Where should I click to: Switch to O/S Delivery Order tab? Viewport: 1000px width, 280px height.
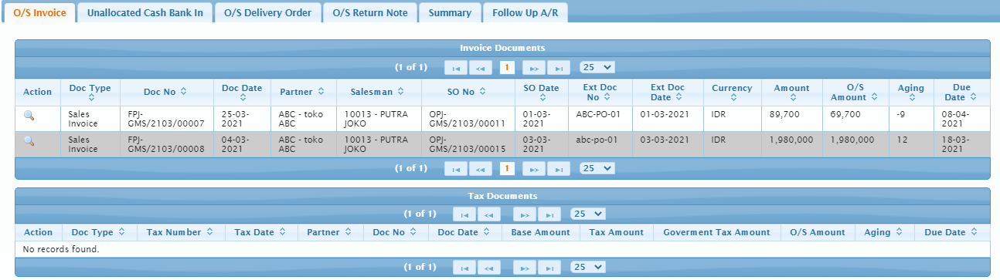pos(268,12)
